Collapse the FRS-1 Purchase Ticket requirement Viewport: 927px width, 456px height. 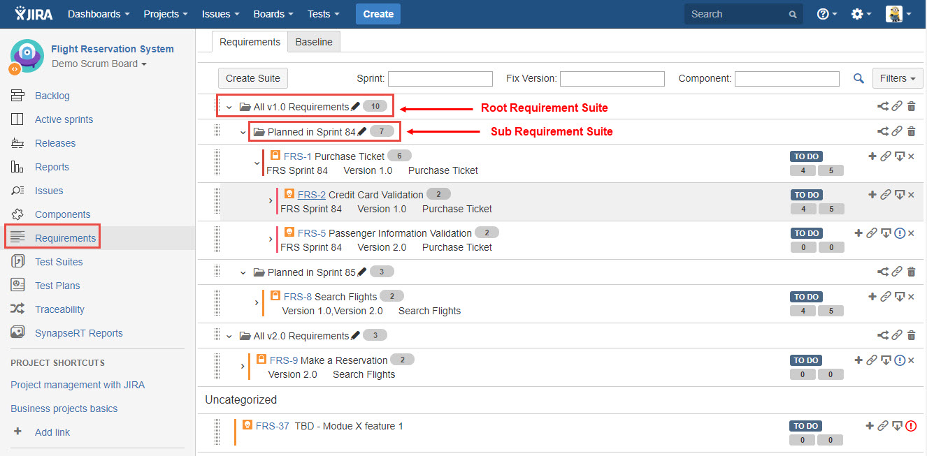[257, 163]
